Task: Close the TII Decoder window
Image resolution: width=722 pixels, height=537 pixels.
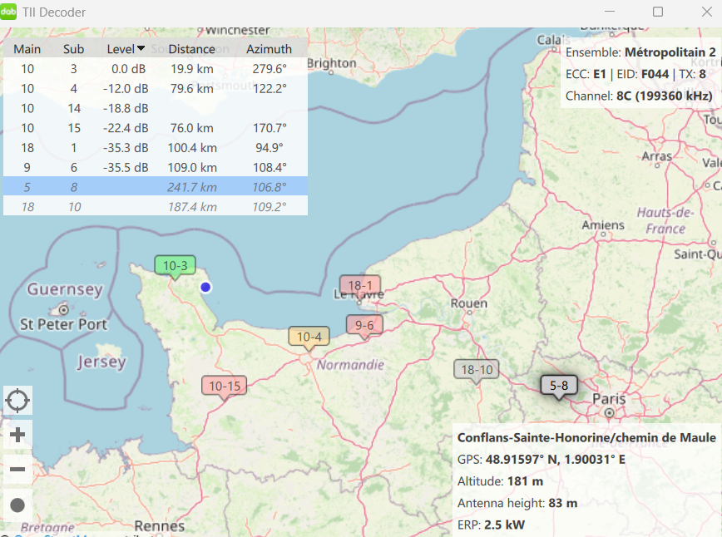Action: (x=707, y=12)
